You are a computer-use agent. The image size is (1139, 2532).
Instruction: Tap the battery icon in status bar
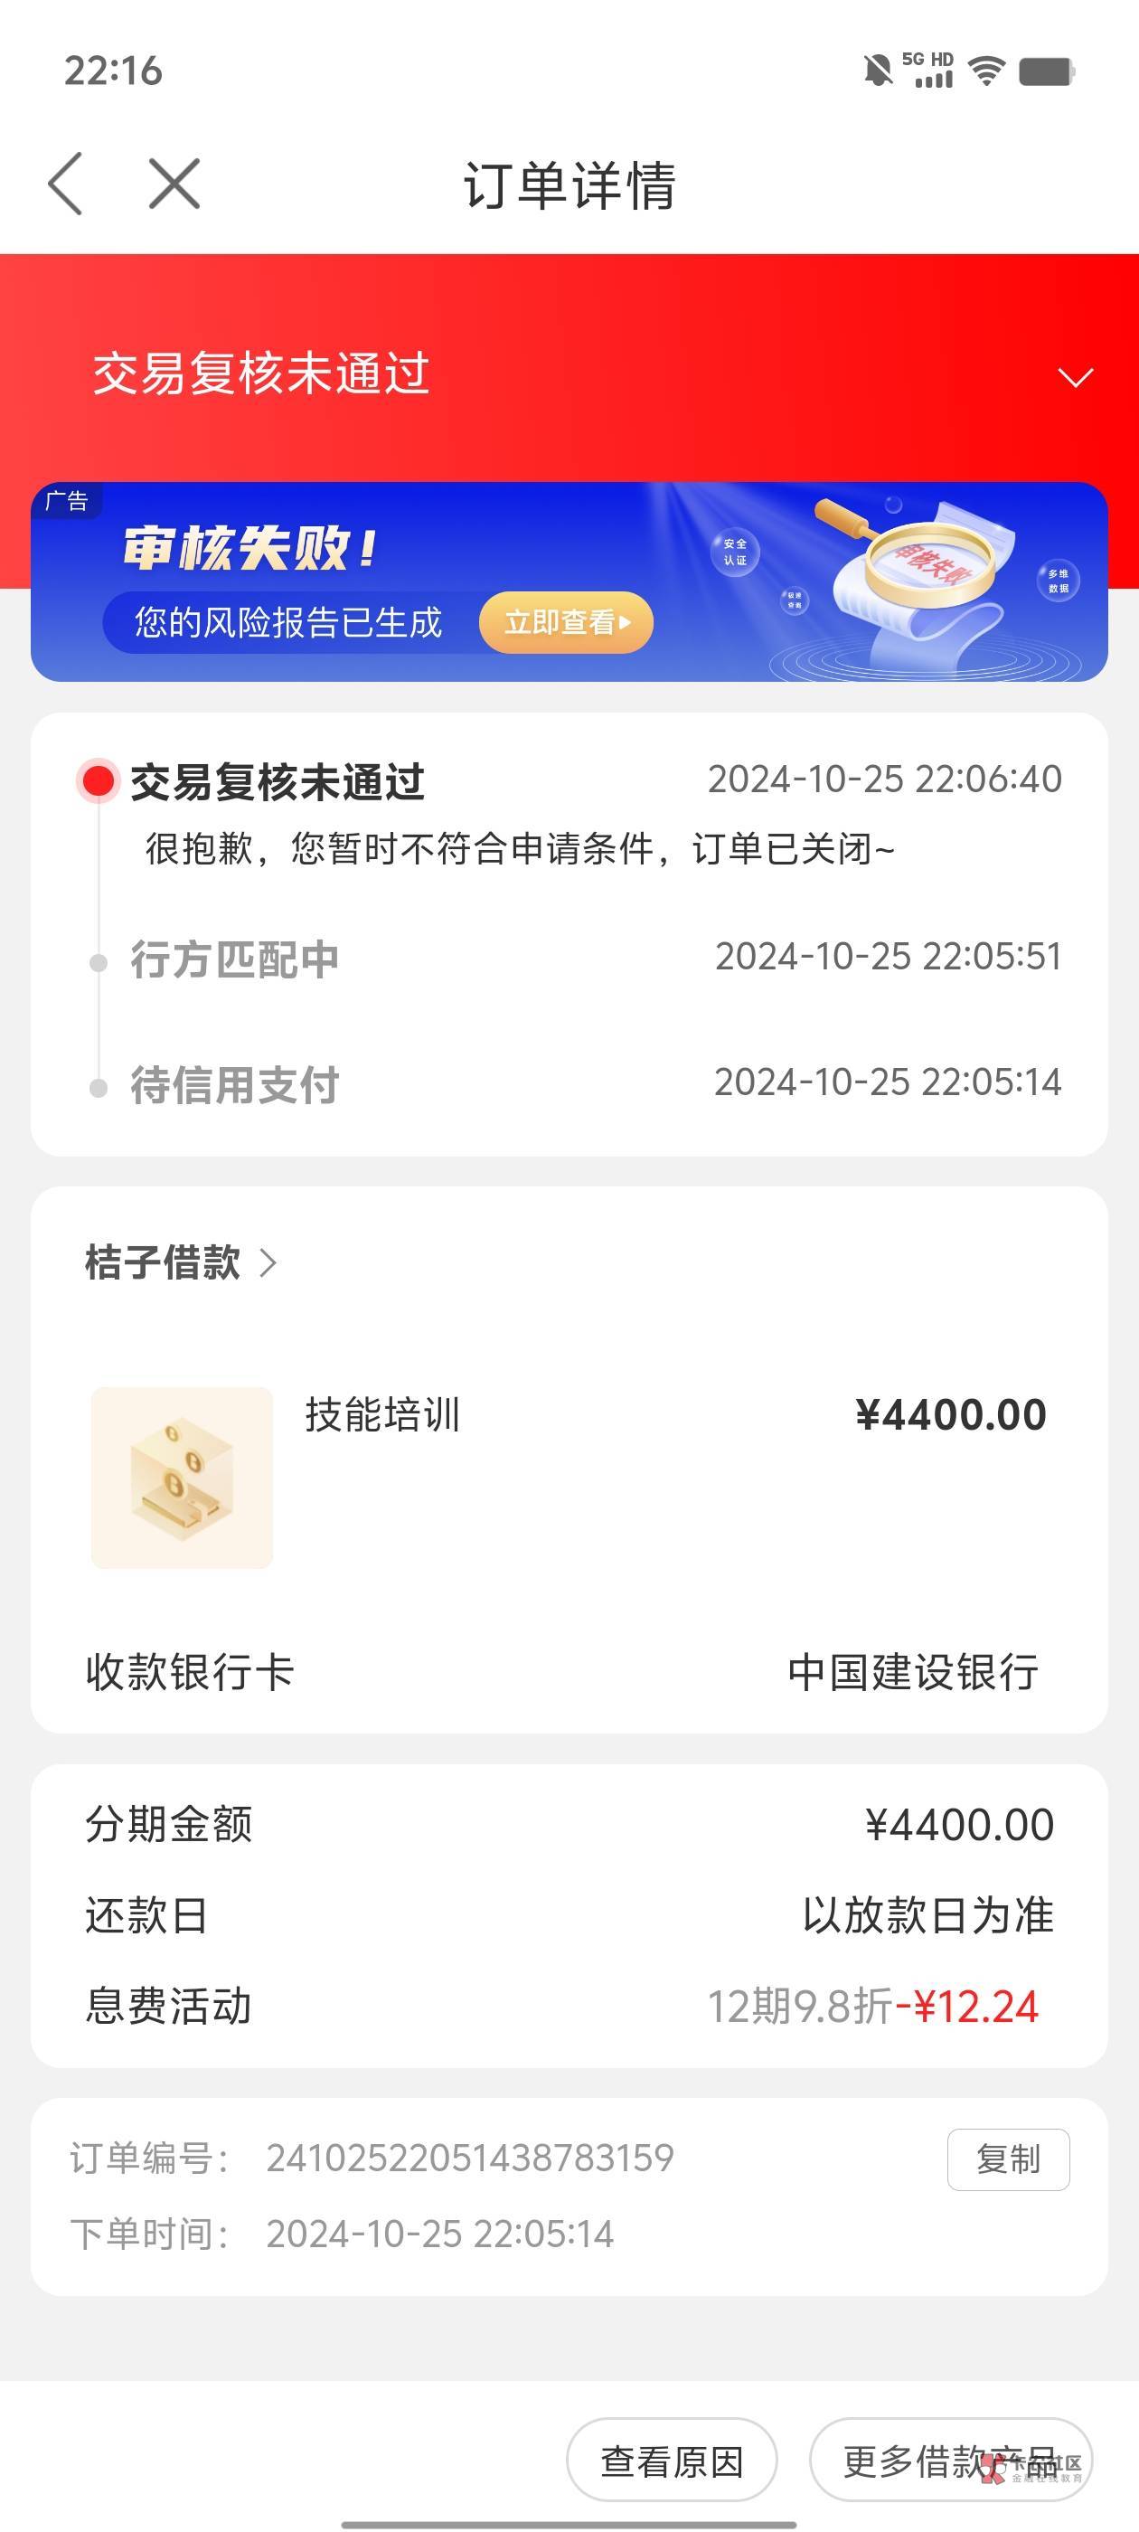[1047, 71]
